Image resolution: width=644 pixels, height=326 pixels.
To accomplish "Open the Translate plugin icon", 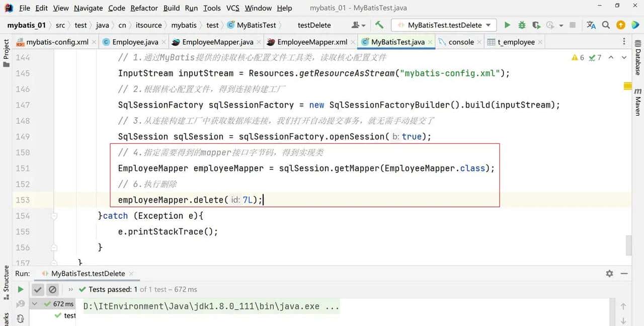I will [591, 25].
